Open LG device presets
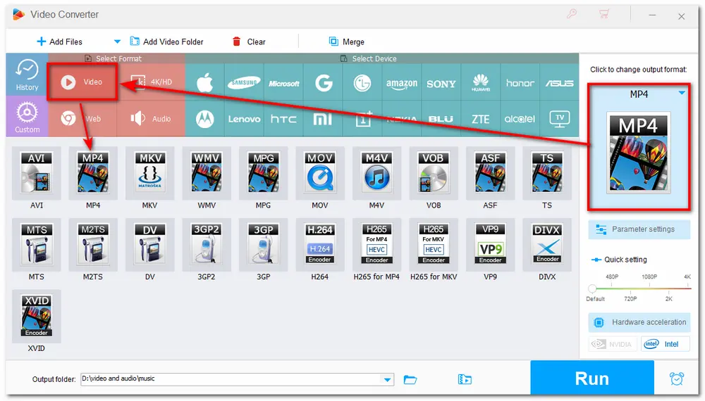The width and height of the screenshot is (705, 401). [362, 83]
